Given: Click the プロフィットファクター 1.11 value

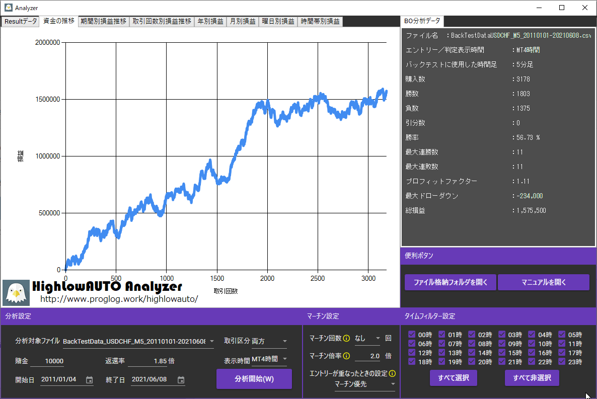Looking at the screenshot, I should 523,181.
